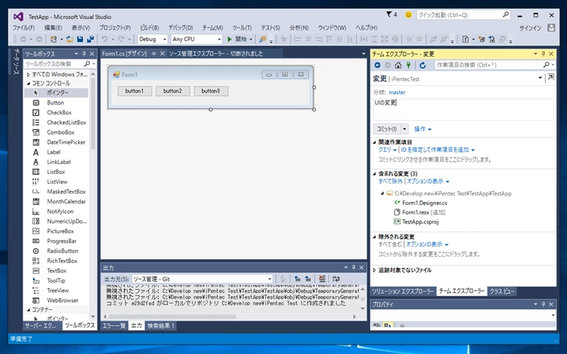Pin the Toolbox panel
567x354 pixels.
(x=84, y=54)
